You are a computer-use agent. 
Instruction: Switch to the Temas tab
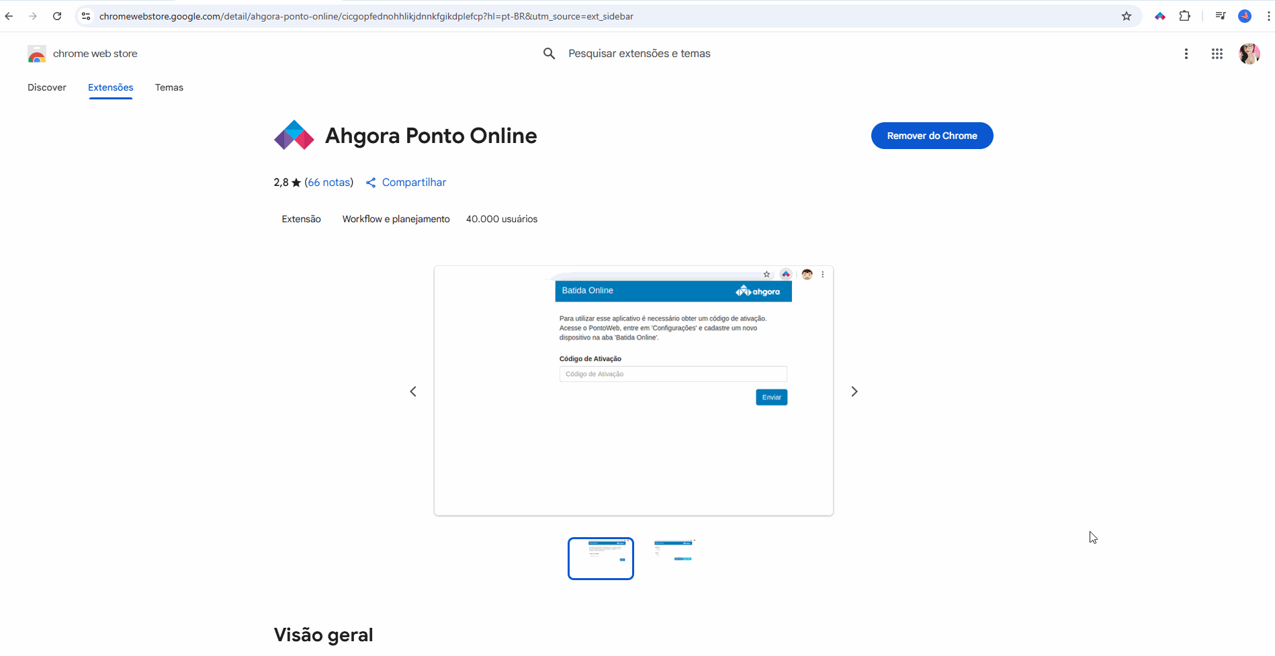[x=169, y=87]
